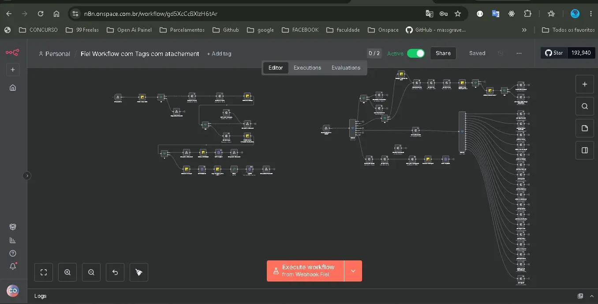Fit workflow to view button
The width and height of the screenshot is (598, 304).
pos(44,272)
